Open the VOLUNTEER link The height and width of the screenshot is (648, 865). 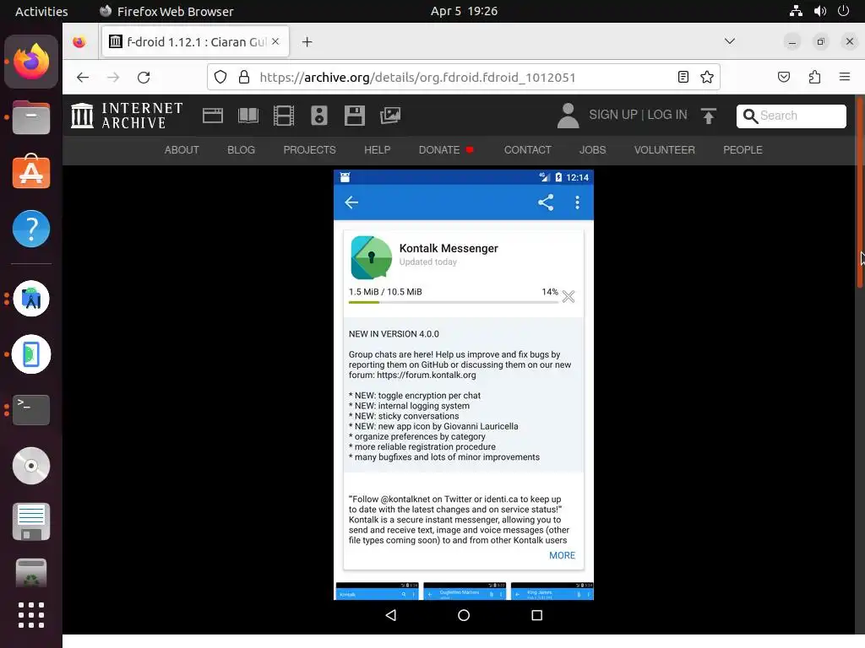[664, 150]
